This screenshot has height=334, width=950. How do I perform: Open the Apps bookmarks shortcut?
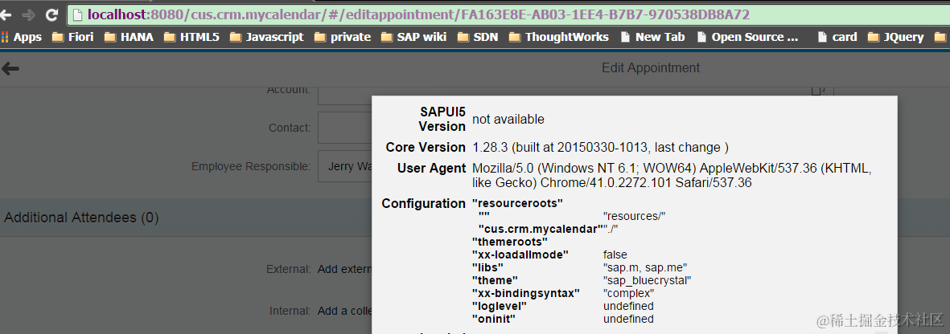tap(21, 37)
